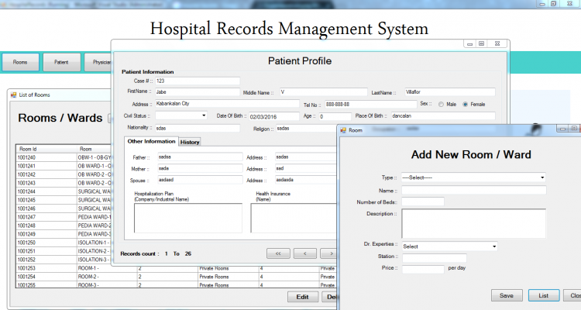Select room row 1001253
The height and width of the screenshot is (310, 581).
(x=176, y=268)
